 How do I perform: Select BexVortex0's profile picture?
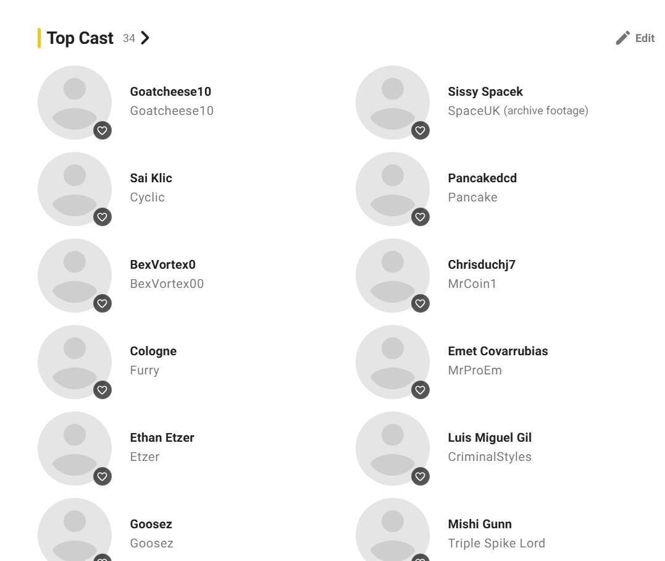click(x=75, y=276)
